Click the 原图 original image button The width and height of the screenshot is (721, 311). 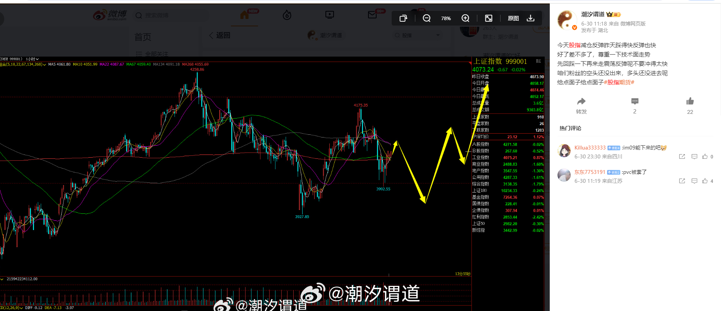(x=513, y=18)
